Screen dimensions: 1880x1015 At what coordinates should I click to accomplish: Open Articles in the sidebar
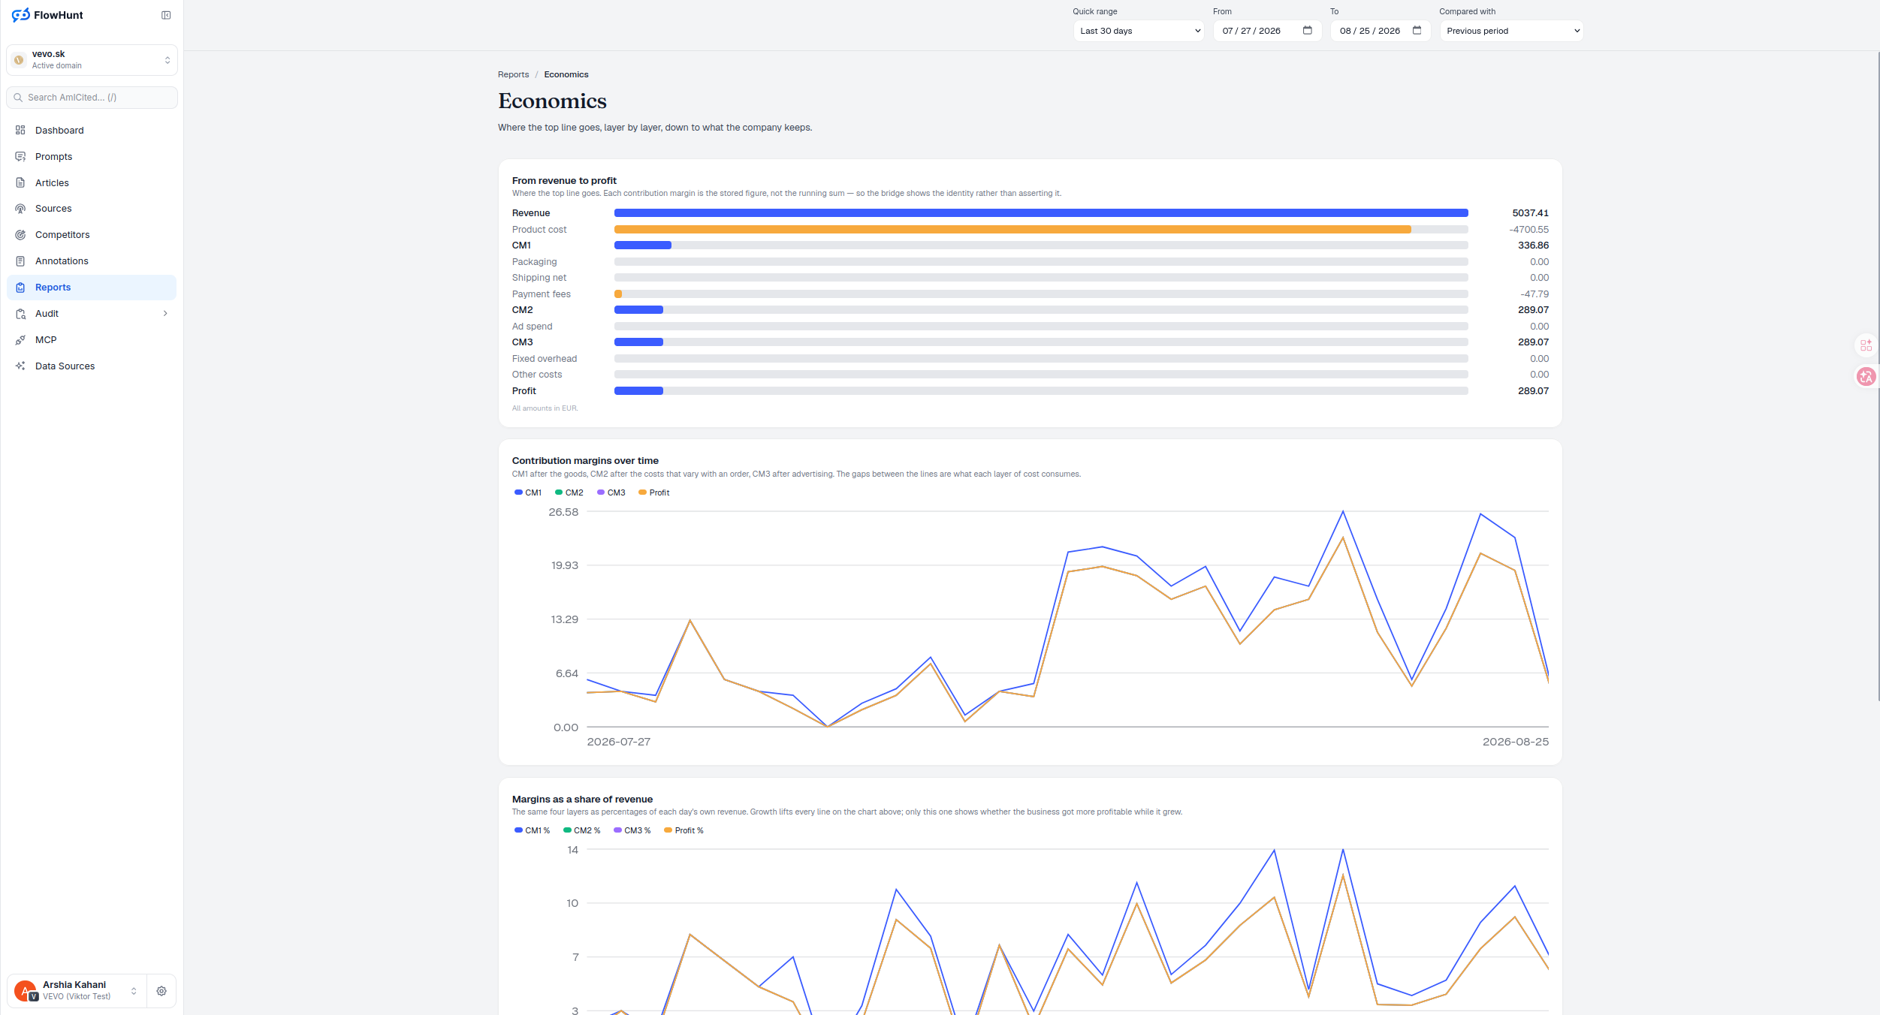pyautogui.click(x=92, y=183)
